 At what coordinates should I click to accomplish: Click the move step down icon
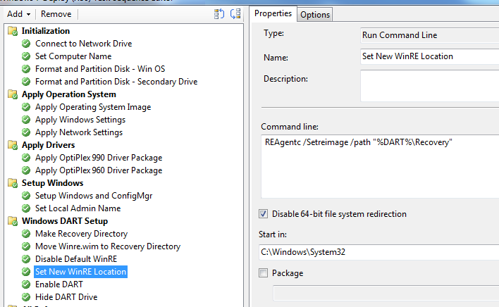coord(235,14)
